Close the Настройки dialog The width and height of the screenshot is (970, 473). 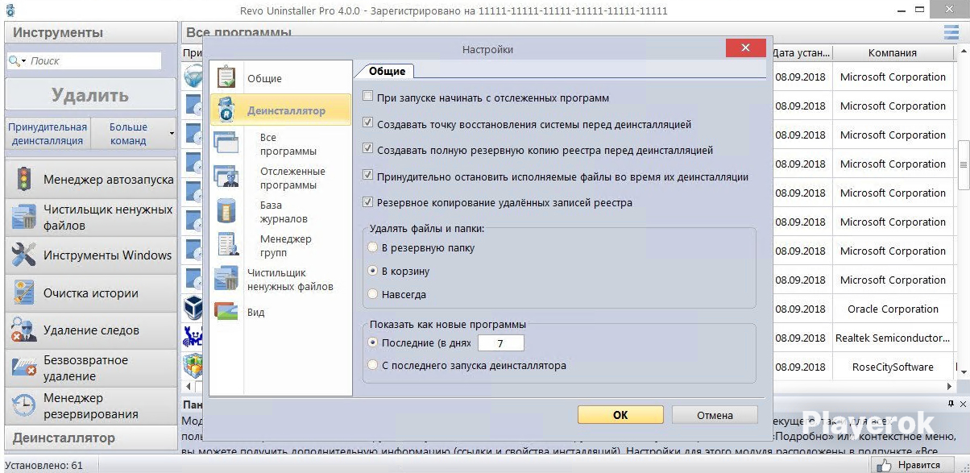(x=745, y=48)
